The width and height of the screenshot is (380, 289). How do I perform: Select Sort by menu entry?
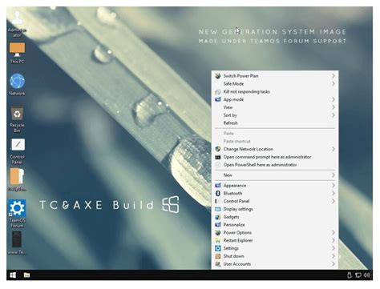(x=275, y=115)
